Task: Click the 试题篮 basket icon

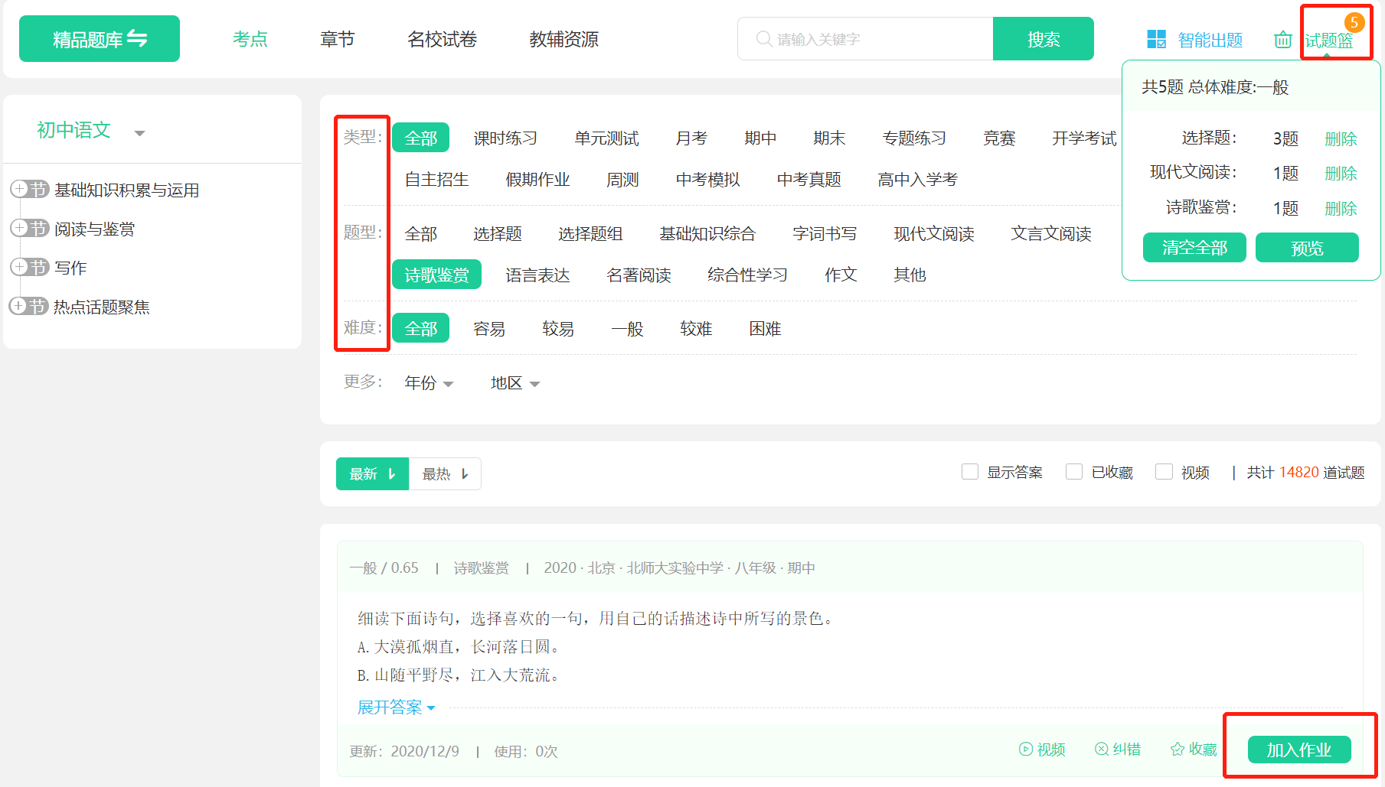Action: click(1282, 40)
